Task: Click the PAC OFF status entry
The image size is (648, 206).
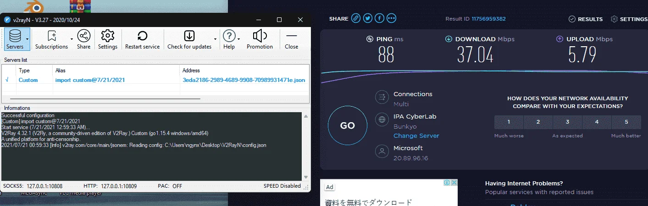Action: (170, 186)
